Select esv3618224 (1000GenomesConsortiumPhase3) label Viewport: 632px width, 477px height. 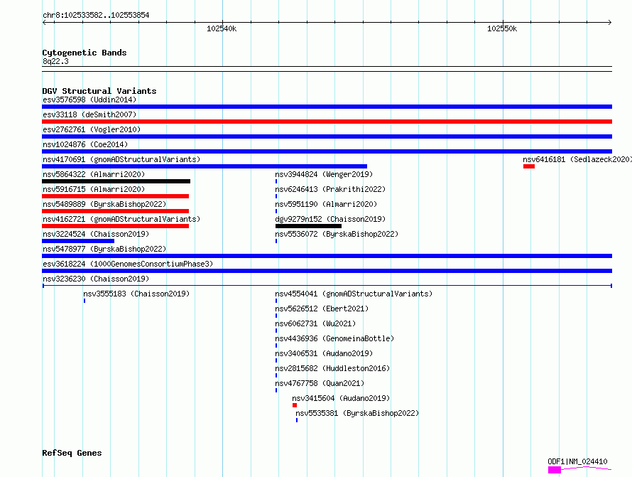click(128, 264)
